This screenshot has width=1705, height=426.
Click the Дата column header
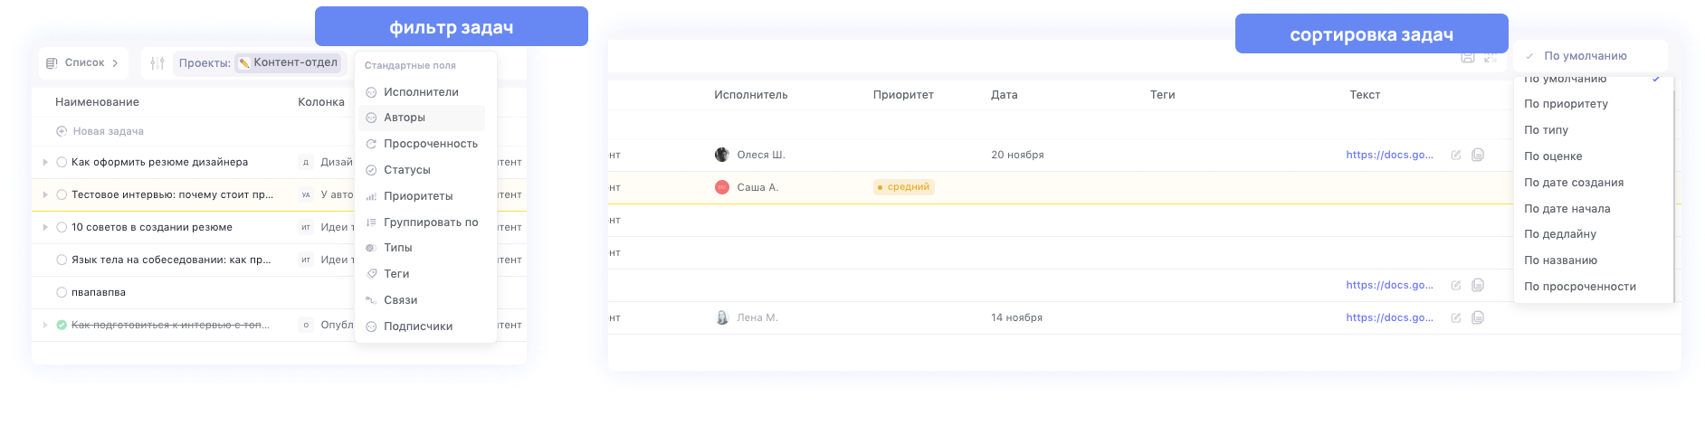[x=1004, y=95]
